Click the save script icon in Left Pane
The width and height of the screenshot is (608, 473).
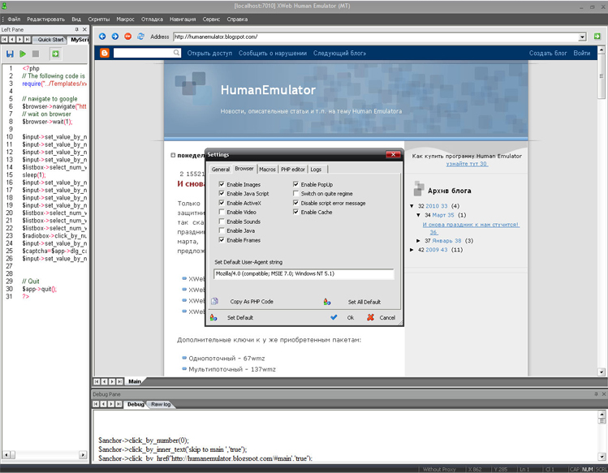pos(10,54)
